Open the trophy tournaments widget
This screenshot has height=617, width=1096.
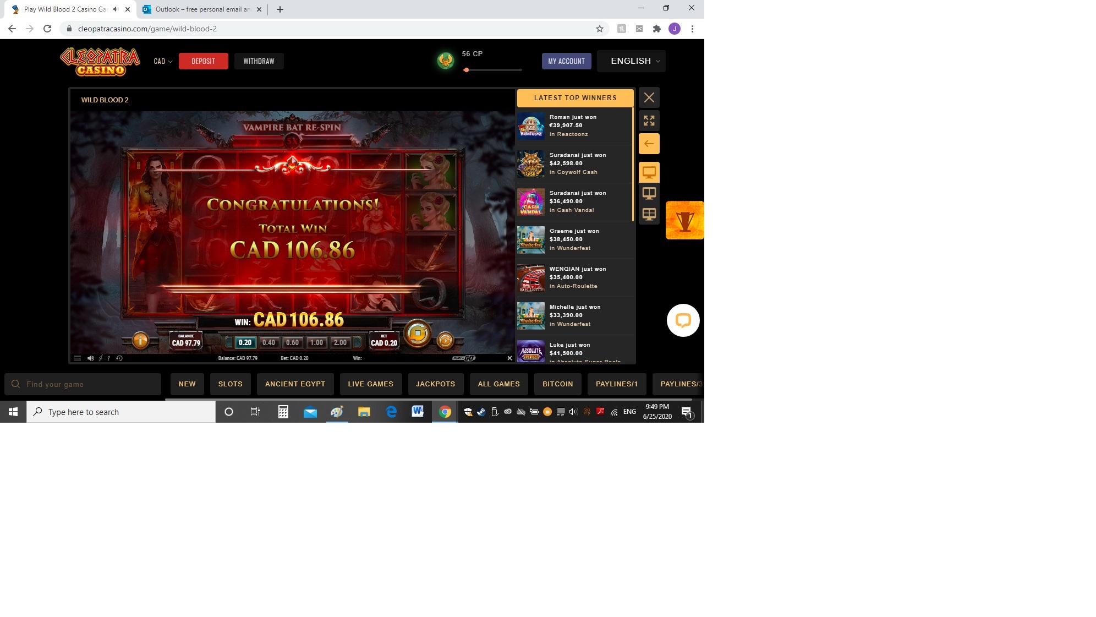[x=685, y=220]
